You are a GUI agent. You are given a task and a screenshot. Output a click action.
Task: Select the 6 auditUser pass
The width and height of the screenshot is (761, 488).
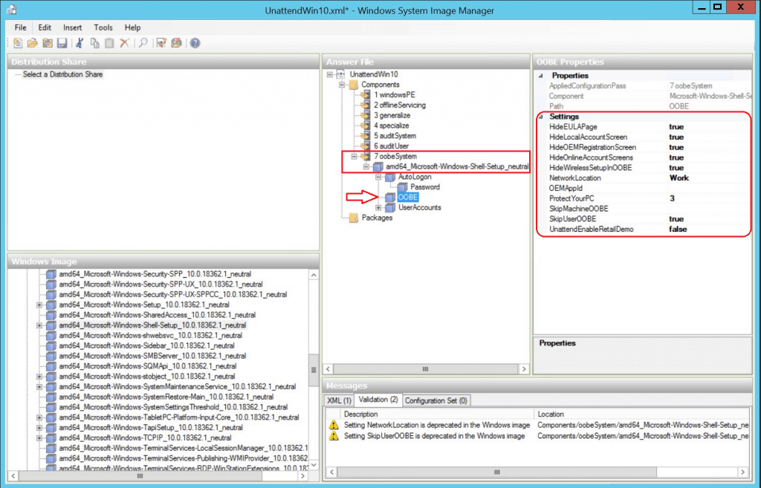[x=391, y=146]
